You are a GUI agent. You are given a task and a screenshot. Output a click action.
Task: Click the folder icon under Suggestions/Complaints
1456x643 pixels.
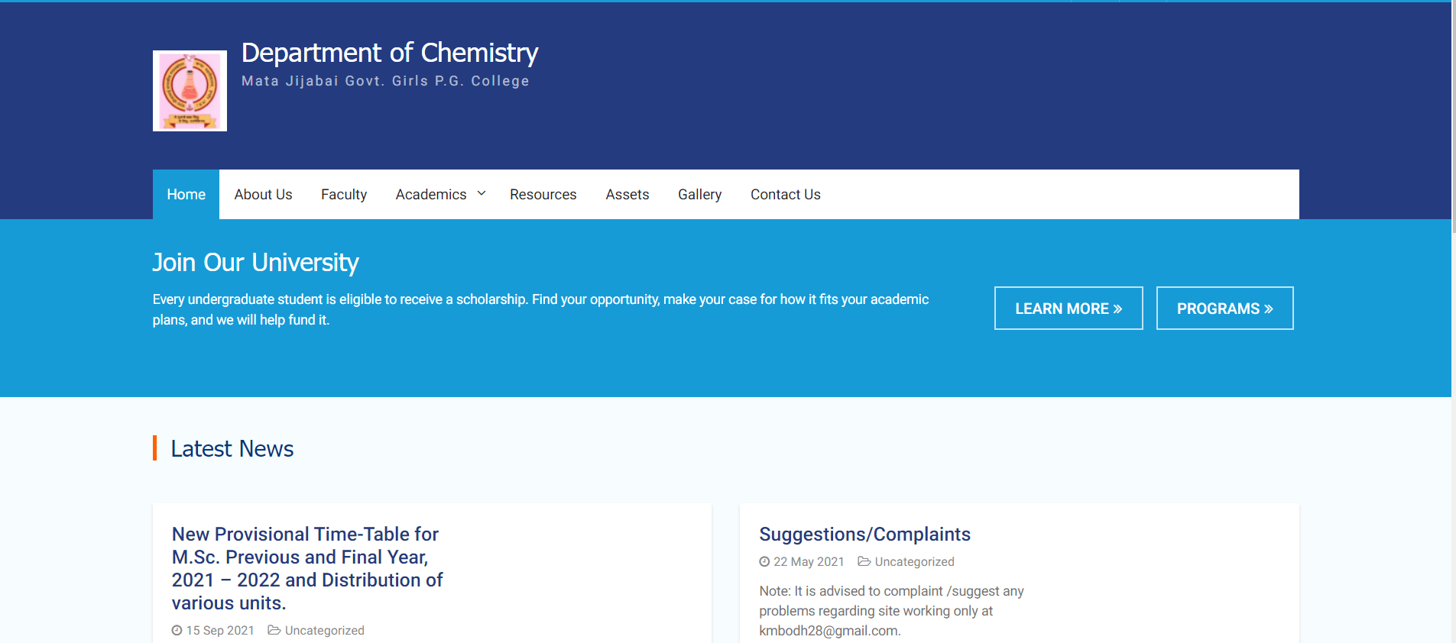coord(864,562)
